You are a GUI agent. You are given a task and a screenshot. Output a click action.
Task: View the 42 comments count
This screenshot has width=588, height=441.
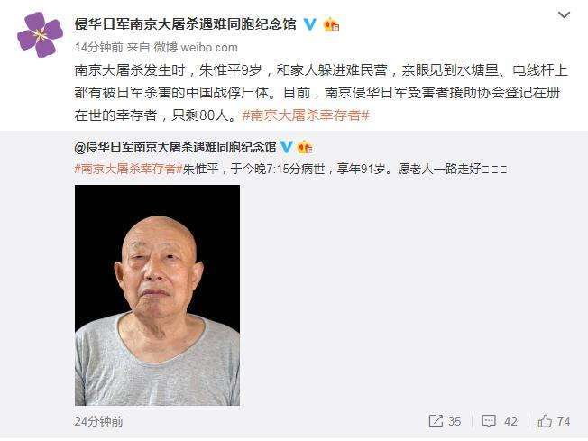(510, 421)
